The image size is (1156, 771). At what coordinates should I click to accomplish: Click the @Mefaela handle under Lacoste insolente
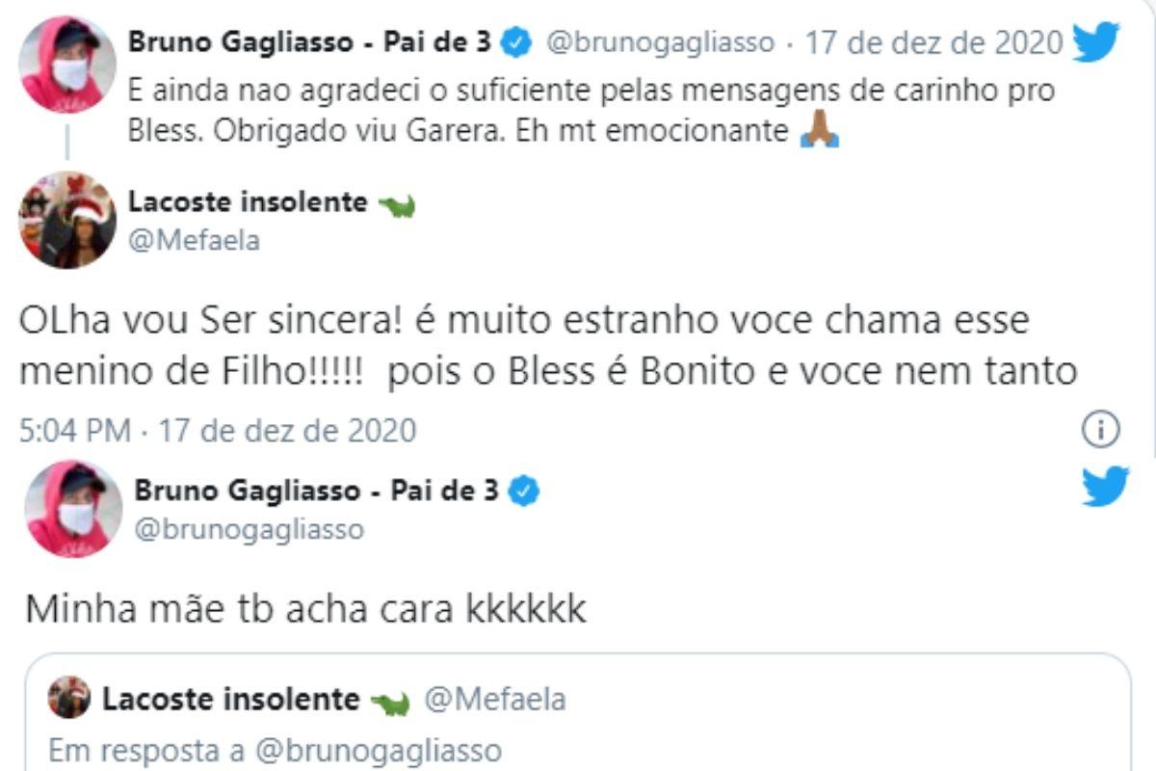point(194,240)
